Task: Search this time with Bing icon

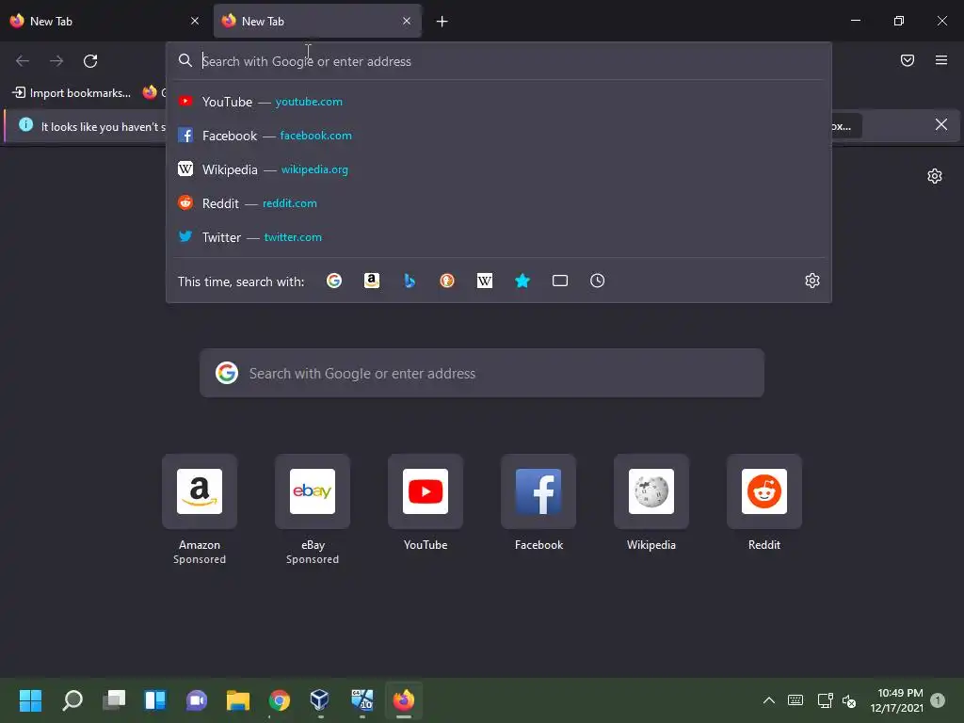Action: tap(410, 281)
